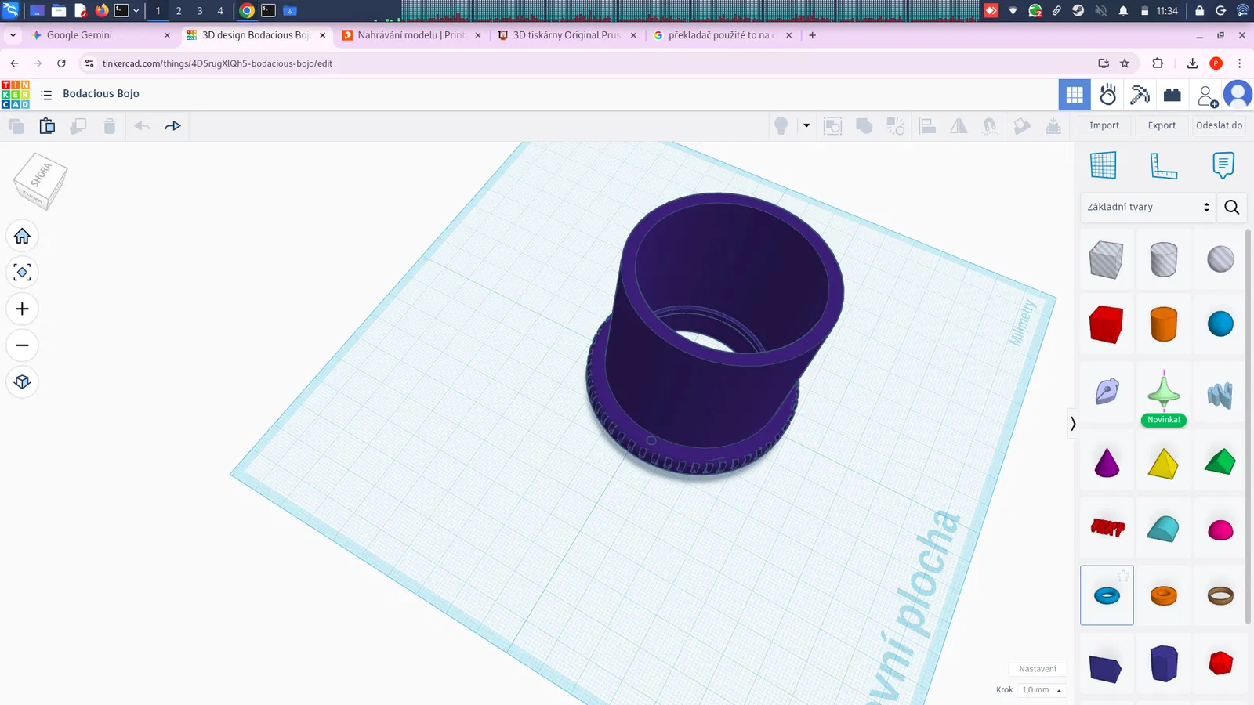Open the Sim Lab workspace

[x=1107, y=95]
